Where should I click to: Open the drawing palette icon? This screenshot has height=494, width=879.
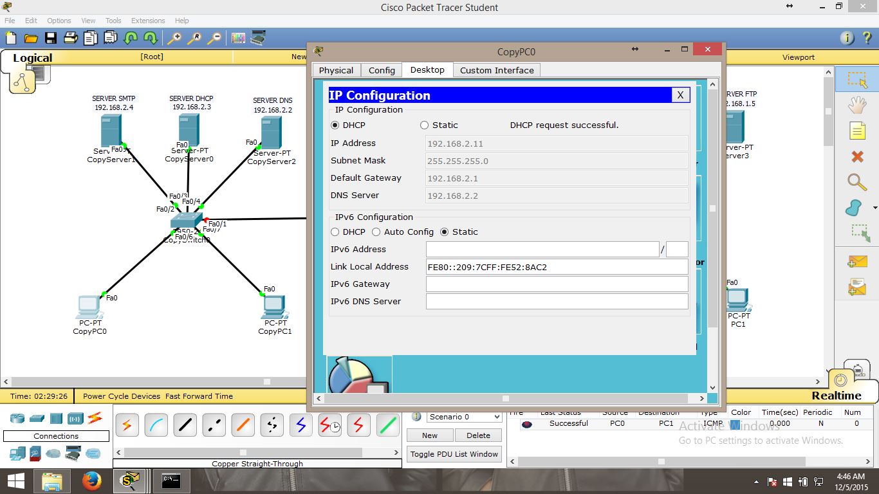click(x=238, y=38)
